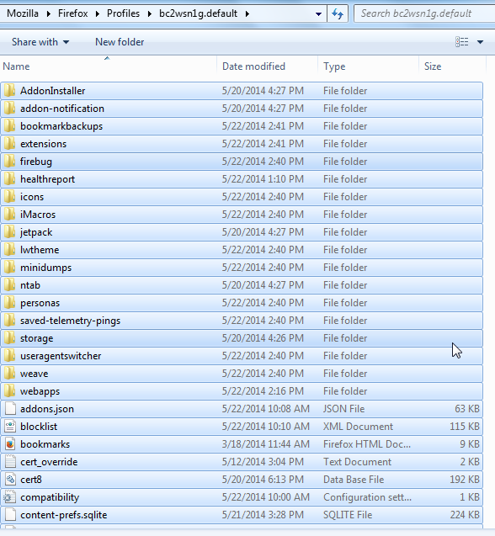Go to the Mozilla breadcrumb folder

pos(23,13)
